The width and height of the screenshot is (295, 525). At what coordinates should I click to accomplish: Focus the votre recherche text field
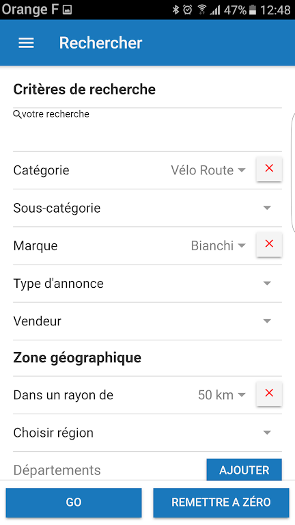[147, 130]
